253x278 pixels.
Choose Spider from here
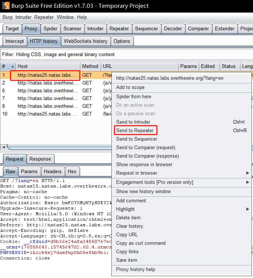point(181,97)
